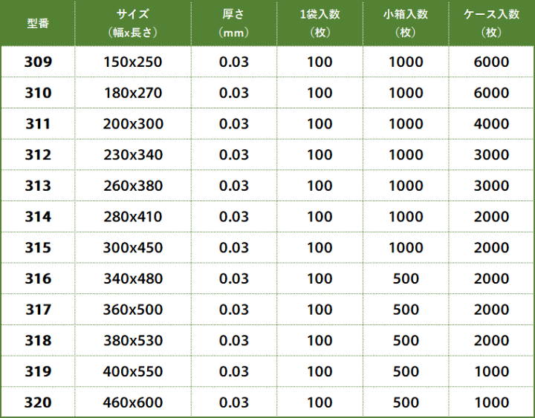
Task: Click small box quantity 1000 in row 315
Action: [406, 247]
